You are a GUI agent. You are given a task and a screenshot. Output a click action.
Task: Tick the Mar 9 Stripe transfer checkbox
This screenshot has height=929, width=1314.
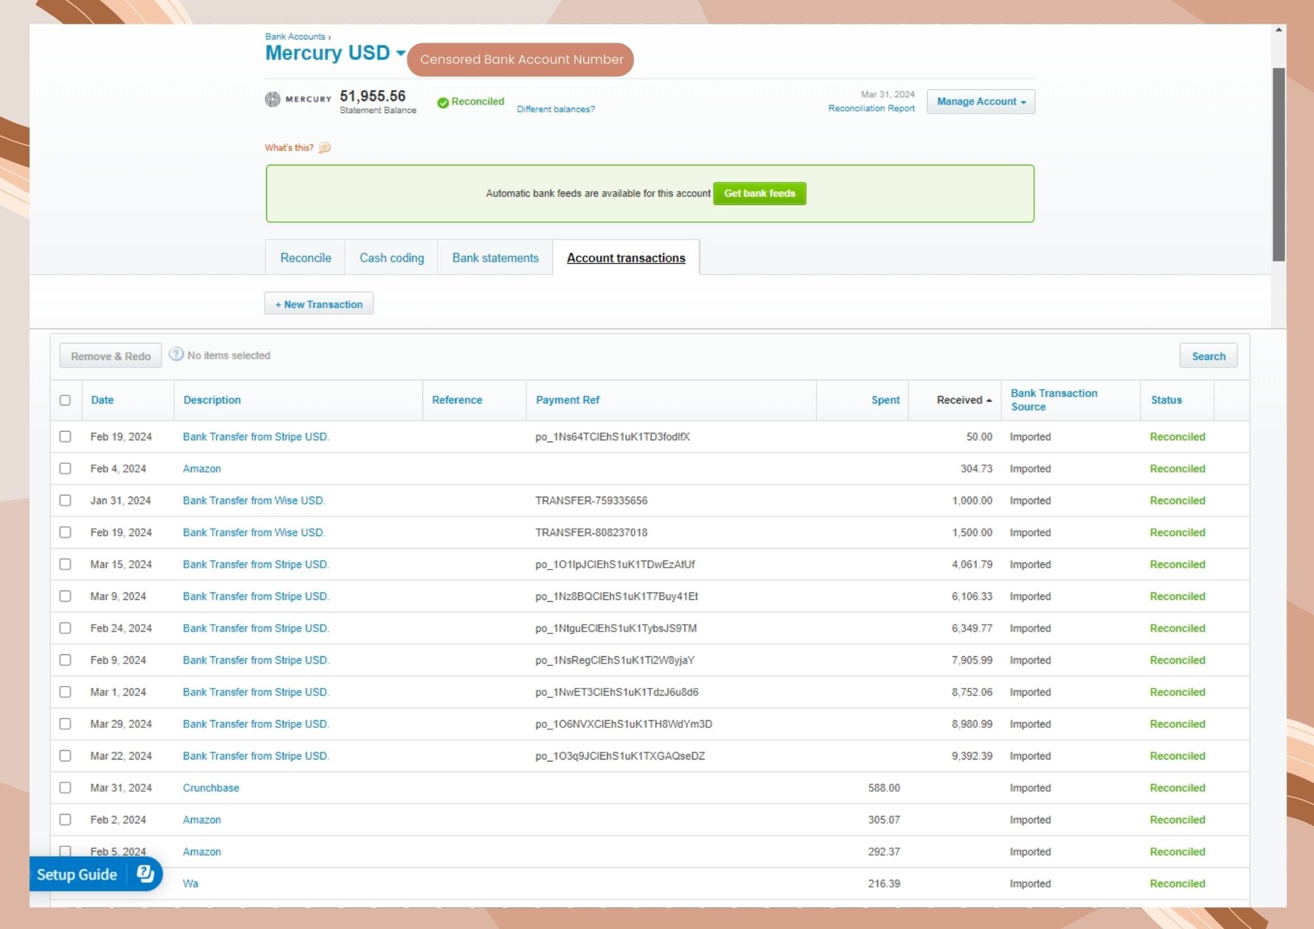[65, 597]
